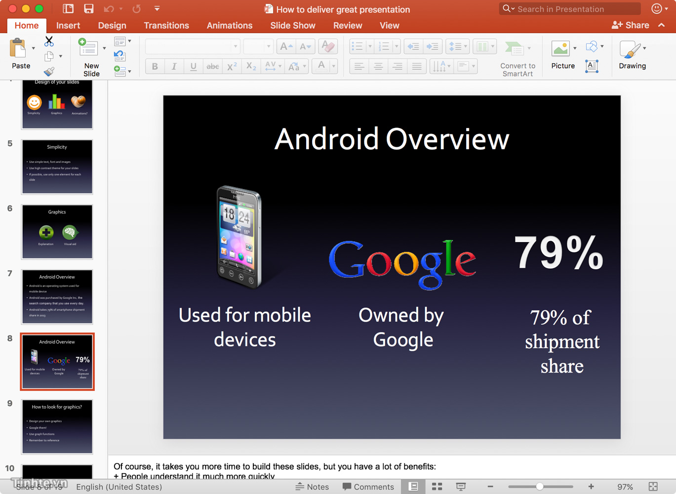Go to the Review tab
This screenshot has width=676, height=494.
(x=348, y=26)
